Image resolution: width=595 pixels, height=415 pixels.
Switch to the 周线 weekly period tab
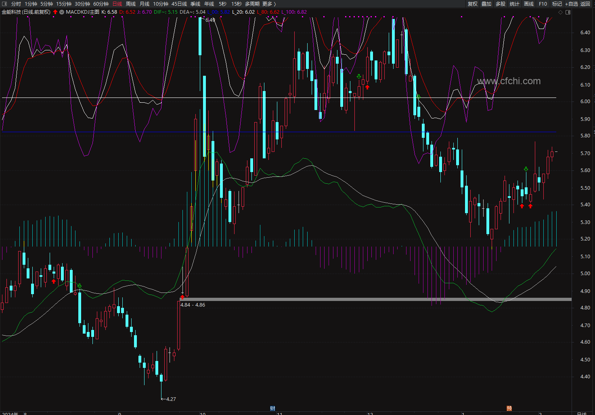131,4
